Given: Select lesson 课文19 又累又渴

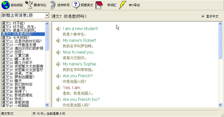Looking at the screenshot, I should click(x=23, y=55).
